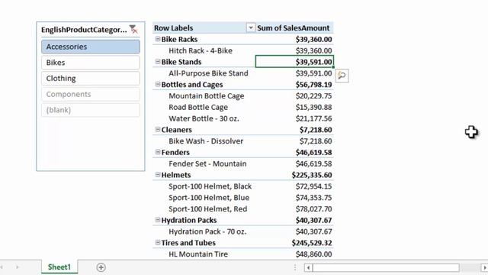488x275 pixels.
Task: Collapse the Bike Stands group
Action: pos(158,62)
